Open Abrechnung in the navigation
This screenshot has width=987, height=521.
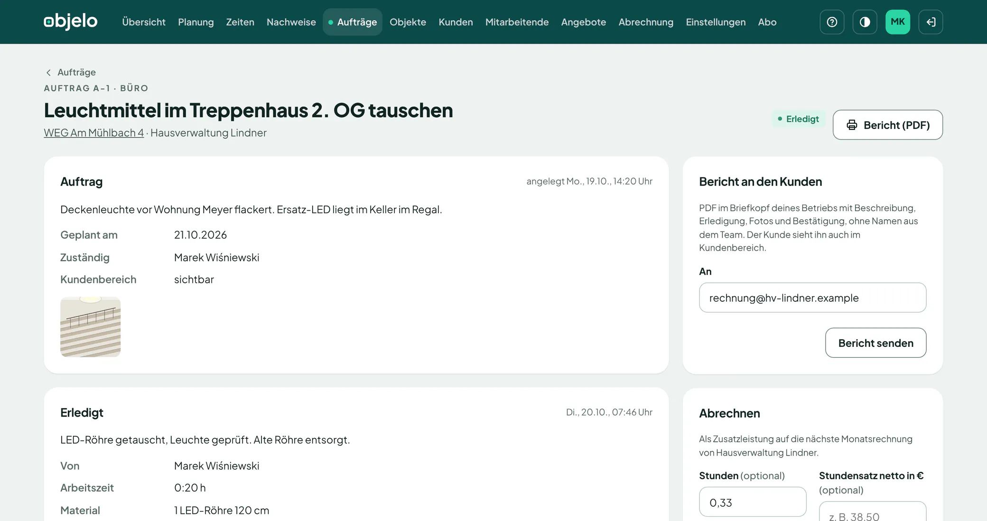point(646,22)
